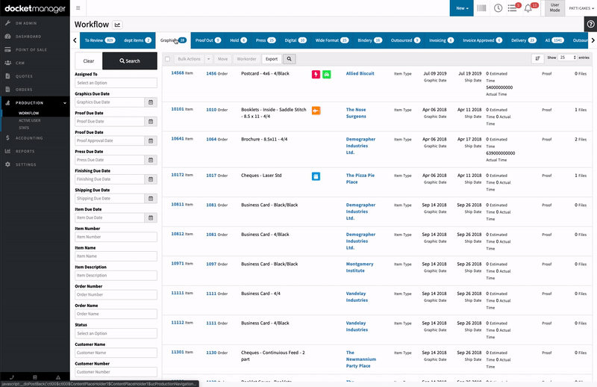The width and height of the screenshot is (597, 387).
Task: Open calendar picker for Press Due Date
Action: pyautogui.click(x=151, y=160)
